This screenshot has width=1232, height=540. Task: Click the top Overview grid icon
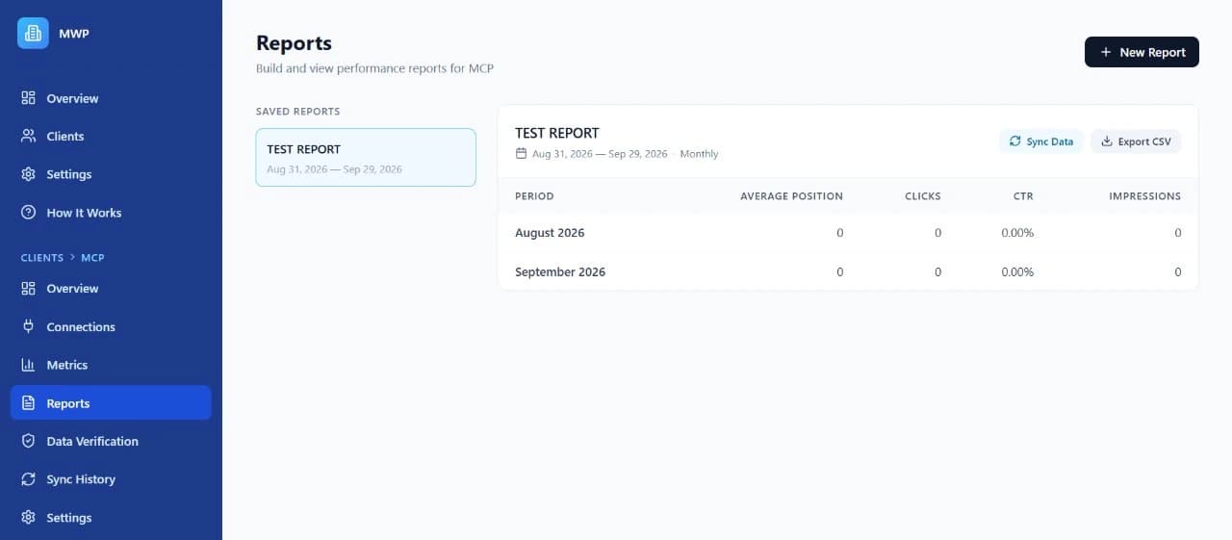tap(28, 98)
